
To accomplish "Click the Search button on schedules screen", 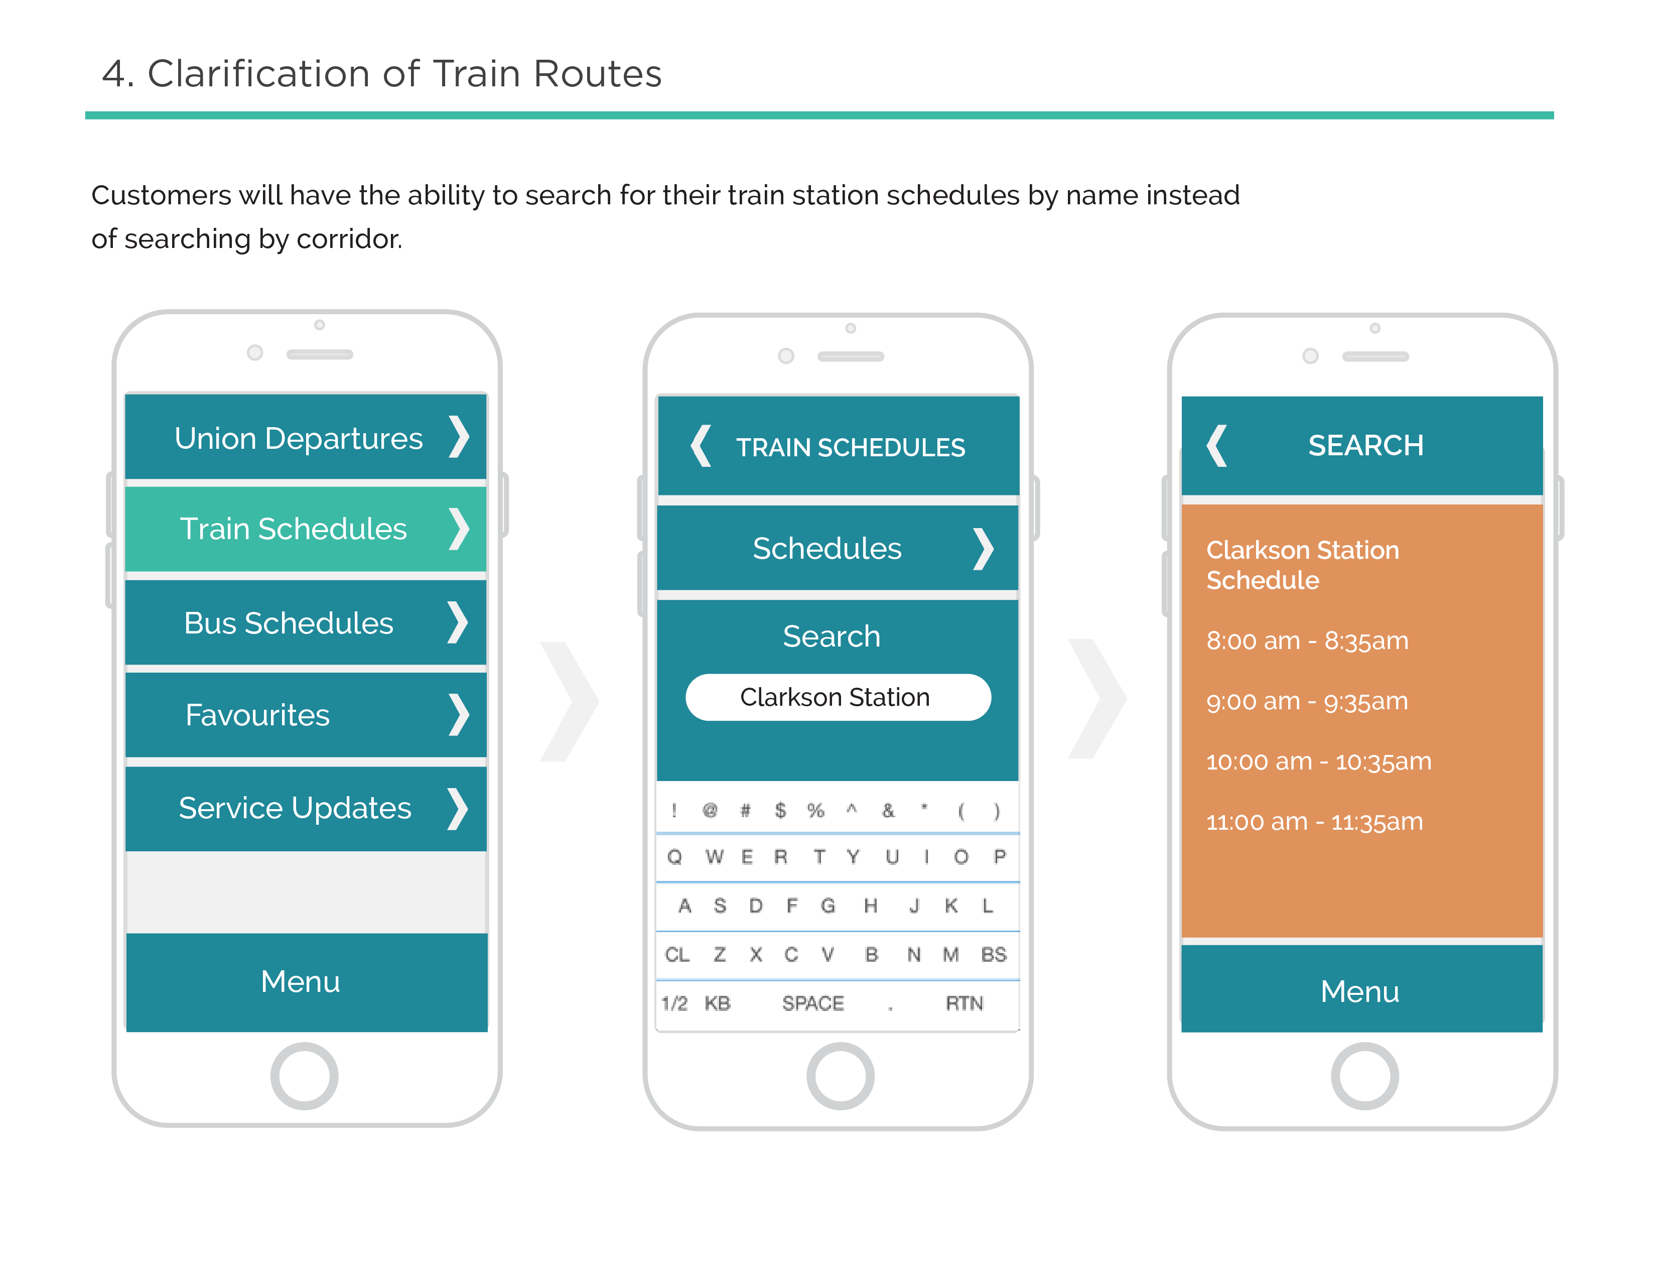I will coord(832,633).
